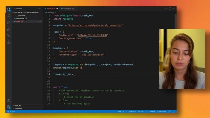
Task: Open the Testing flask view
Action: tap(9, 42)
